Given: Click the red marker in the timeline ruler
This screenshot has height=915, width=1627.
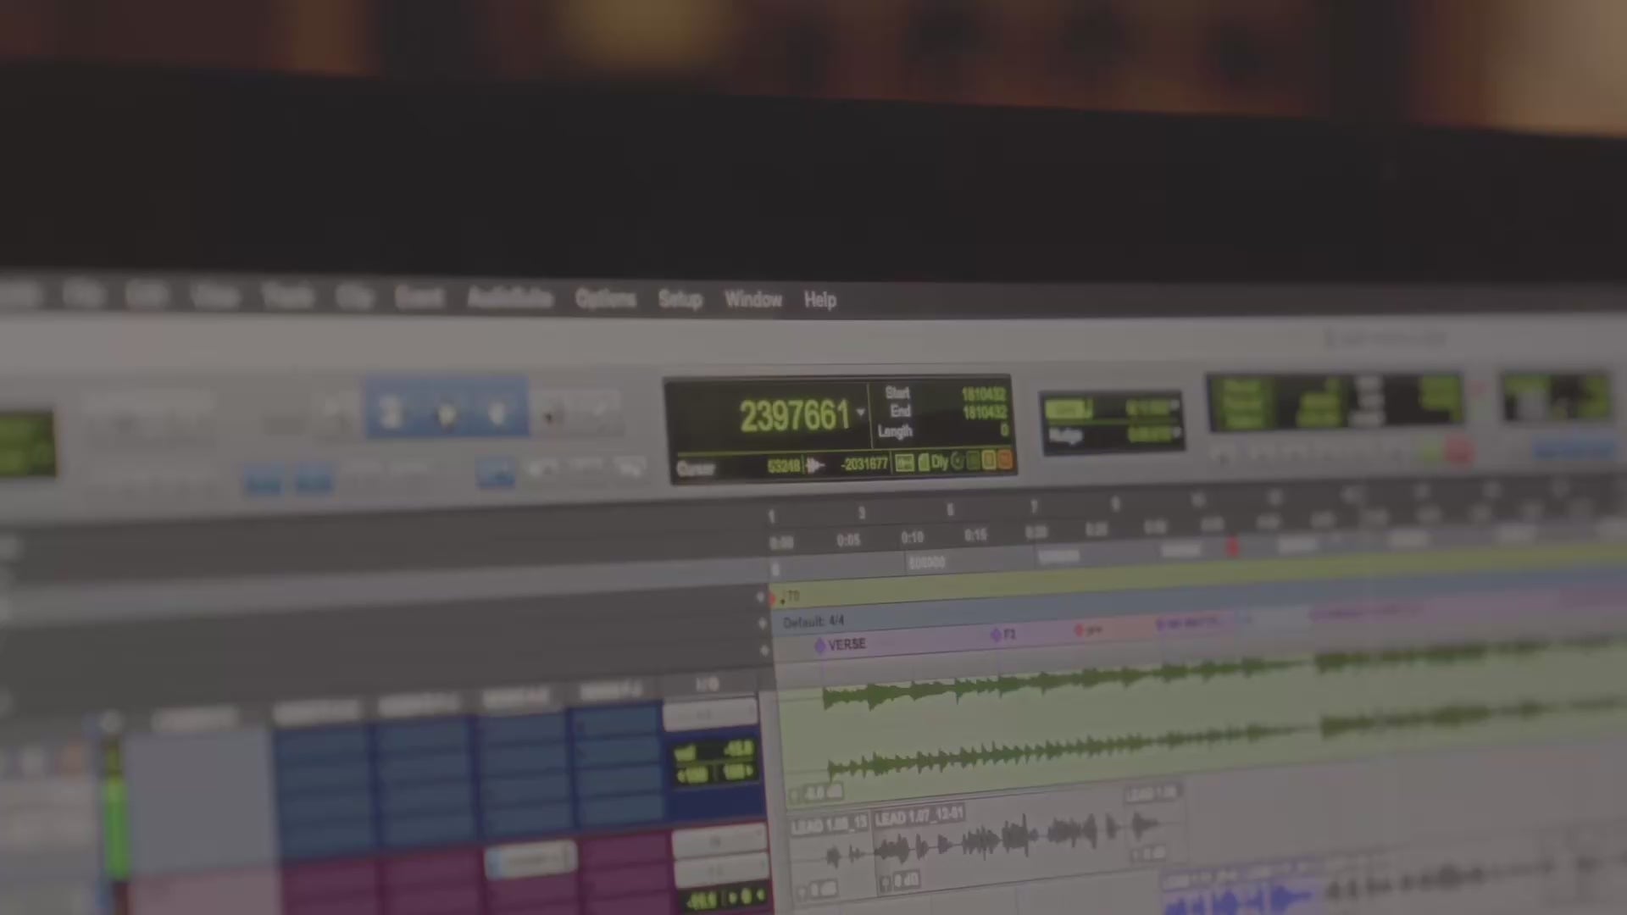Looking at the screenshot, I should pyautogui.click(x=1232, y=547).
